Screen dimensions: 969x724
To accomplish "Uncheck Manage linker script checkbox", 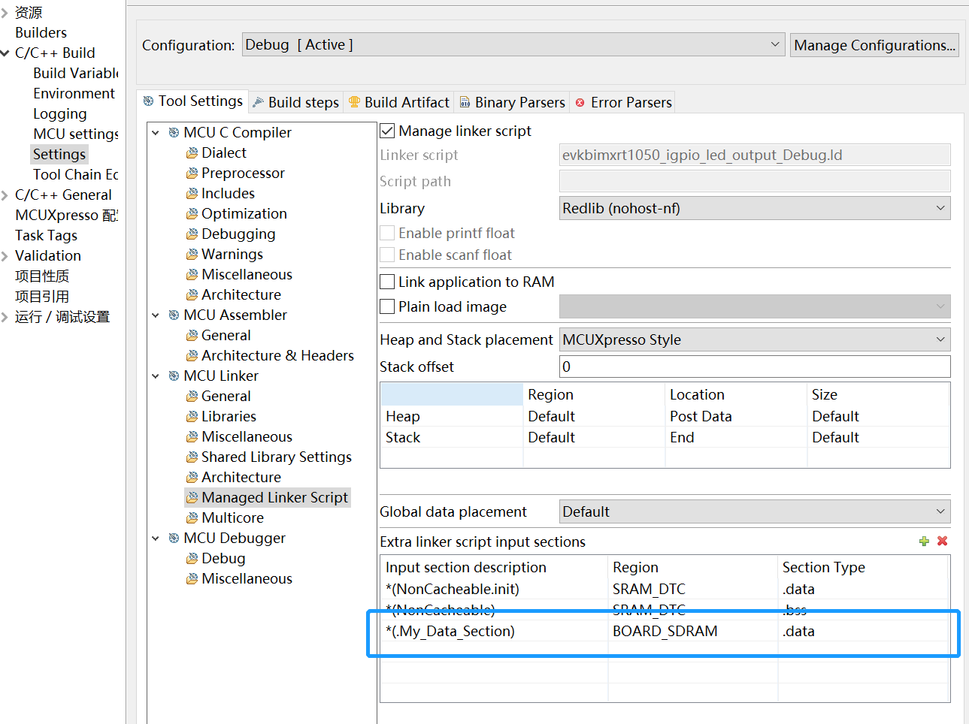I will (387, 131).
